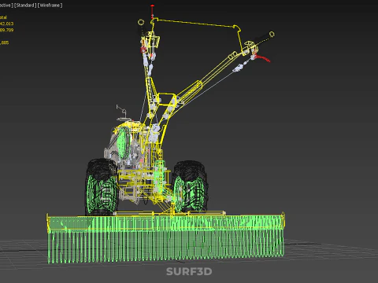Open the Standard viewport shading menu
378x283 pixels.
tap(25, 6)
